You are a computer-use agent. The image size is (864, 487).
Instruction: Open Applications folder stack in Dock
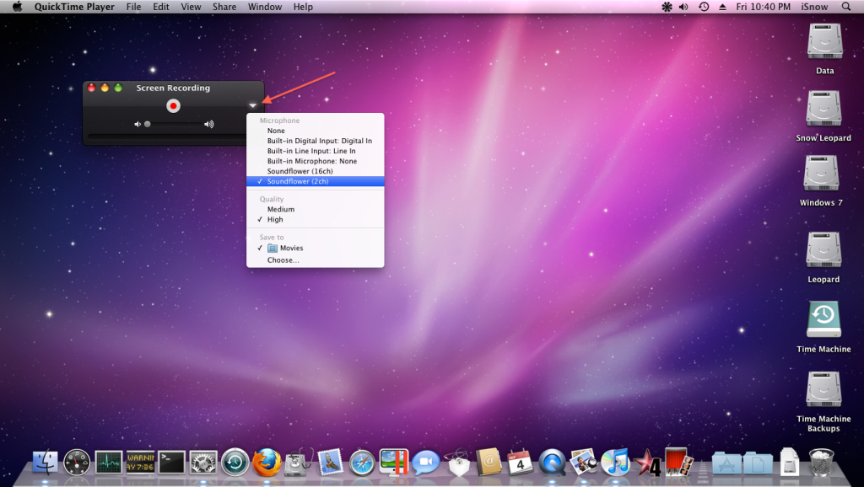[726, 463]
